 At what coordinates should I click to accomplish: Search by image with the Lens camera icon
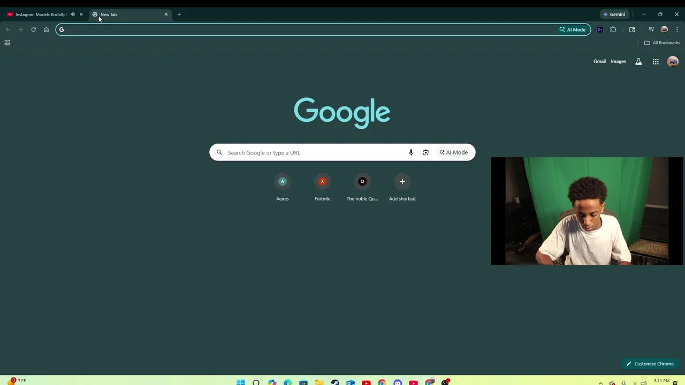click(425, 152)
